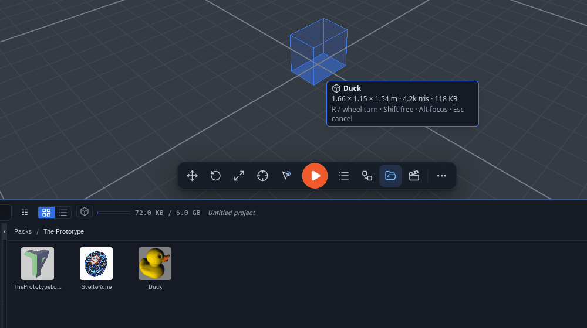587x328 pixels.
Task: Click the Untitled project name
Action: tap(231, 213)
